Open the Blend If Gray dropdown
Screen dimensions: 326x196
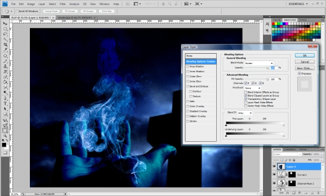point(245,113)
